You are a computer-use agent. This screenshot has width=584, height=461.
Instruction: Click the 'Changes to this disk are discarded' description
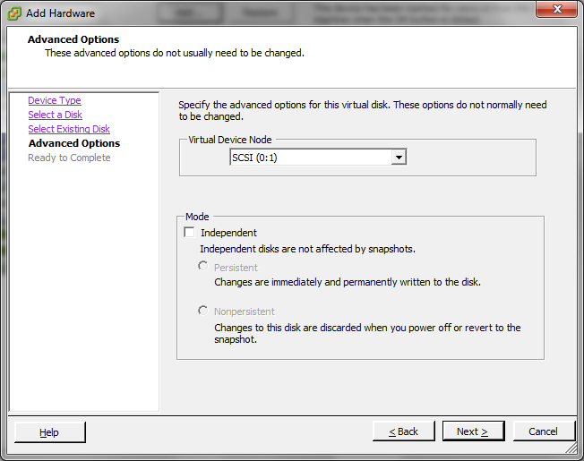tap(367, 333)
